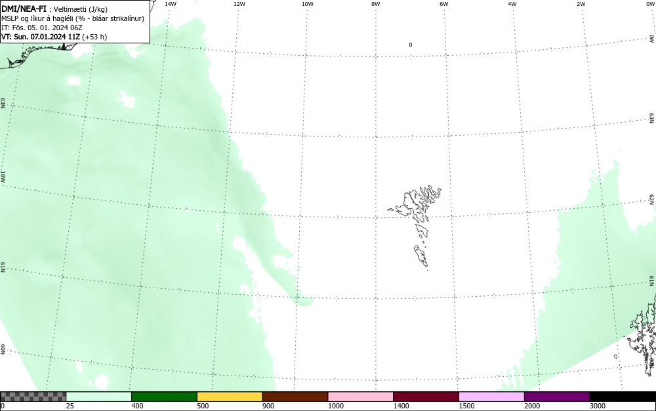Screen dimensions: 656x411
Task: Click the lavender 1500–2000 legend swatch
Action: [491, 397]
